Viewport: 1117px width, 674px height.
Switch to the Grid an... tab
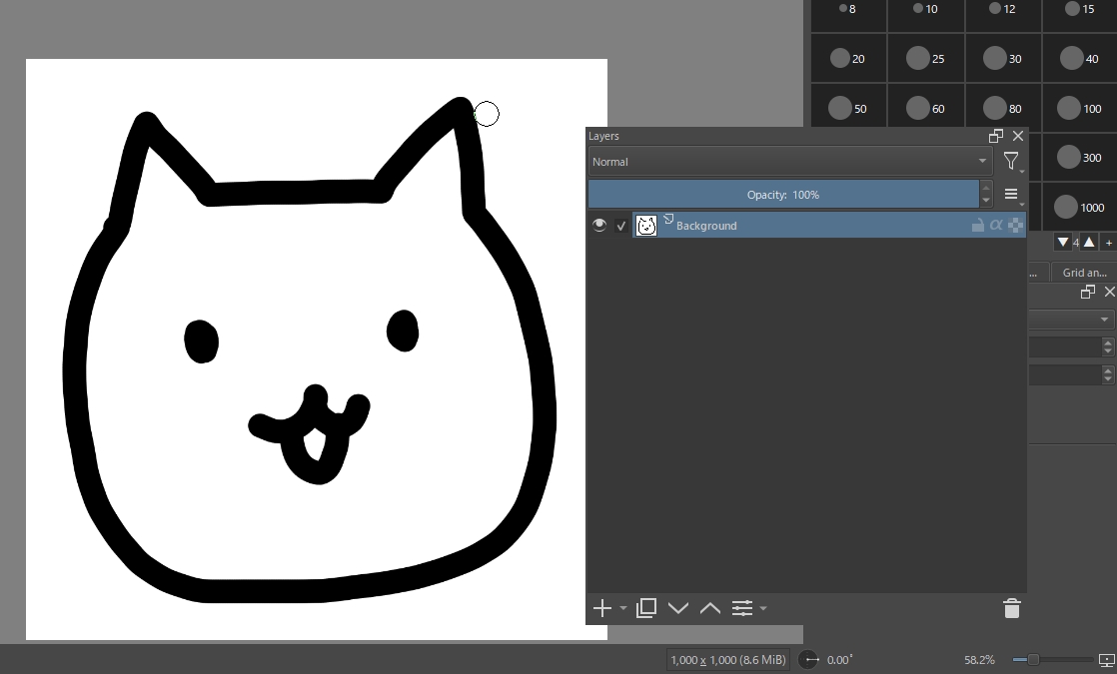[x=1084, y=273]
